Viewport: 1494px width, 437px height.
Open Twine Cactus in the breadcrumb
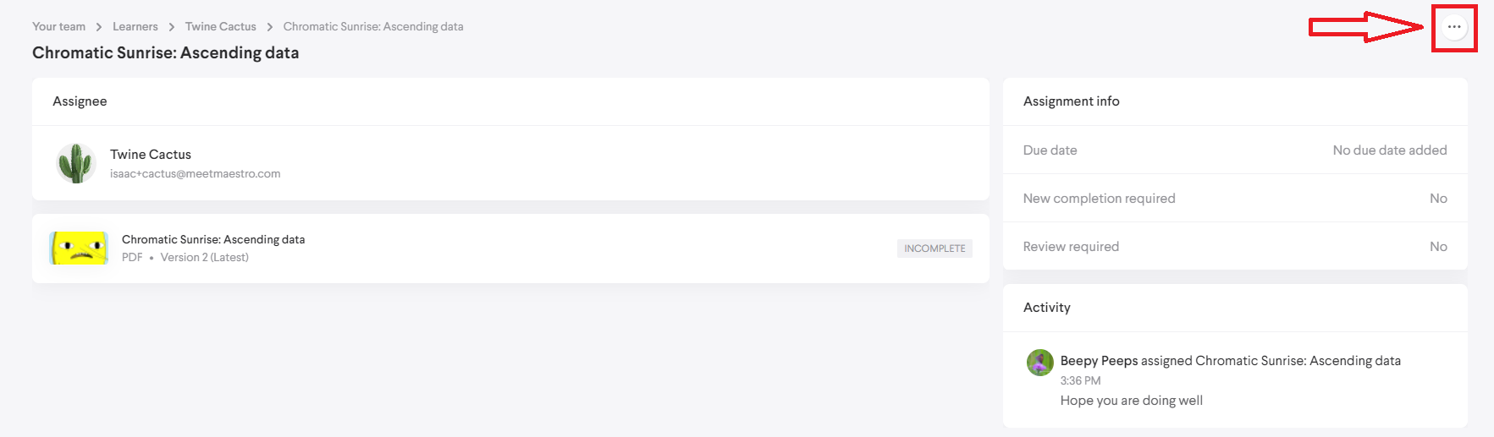pos(220,27)
